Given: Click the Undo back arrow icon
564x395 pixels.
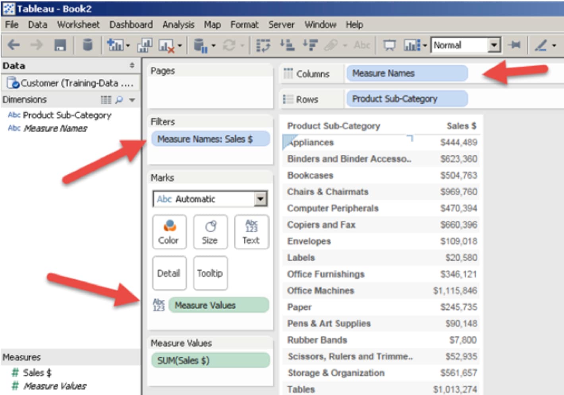Looking at the screenshot, I should point(14,45).
